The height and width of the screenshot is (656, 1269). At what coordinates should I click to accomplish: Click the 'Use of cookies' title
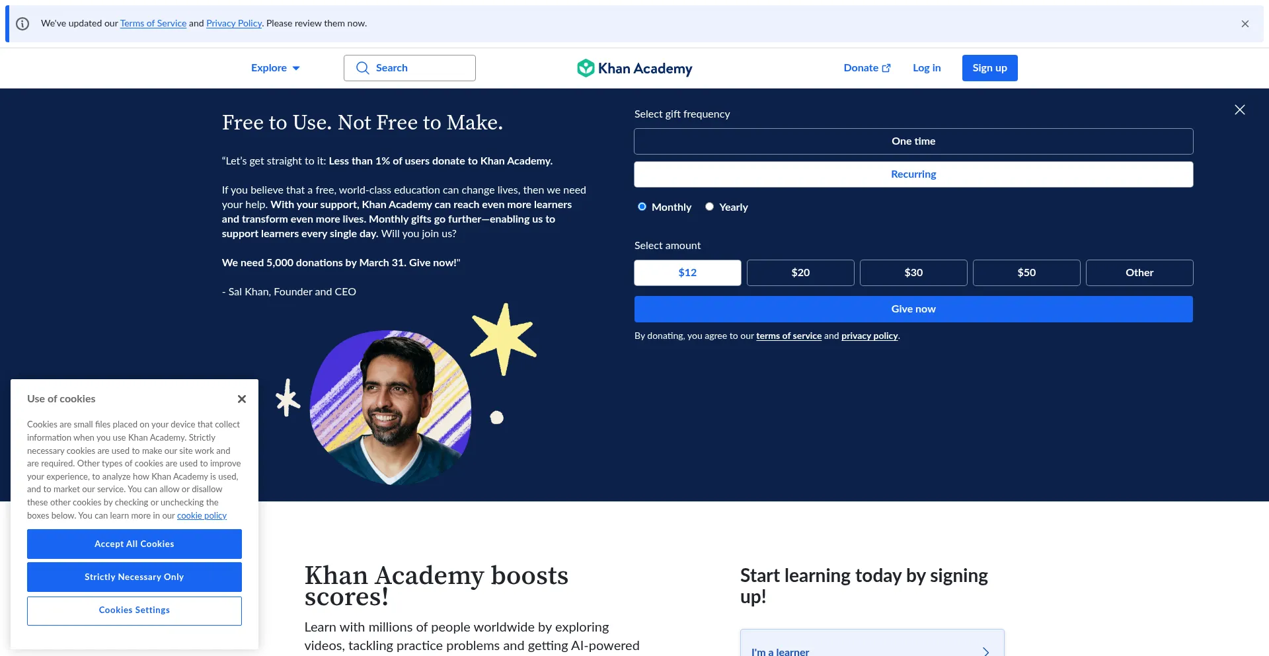point(61,399)
